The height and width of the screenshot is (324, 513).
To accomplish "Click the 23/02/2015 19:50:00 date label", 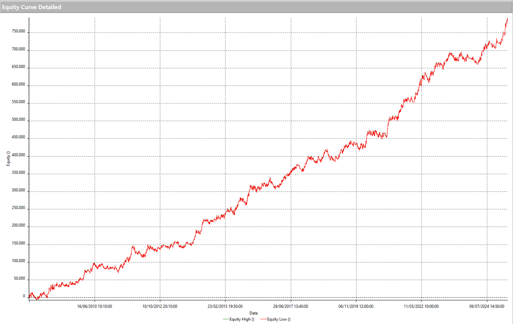I will tap(225, 306).
